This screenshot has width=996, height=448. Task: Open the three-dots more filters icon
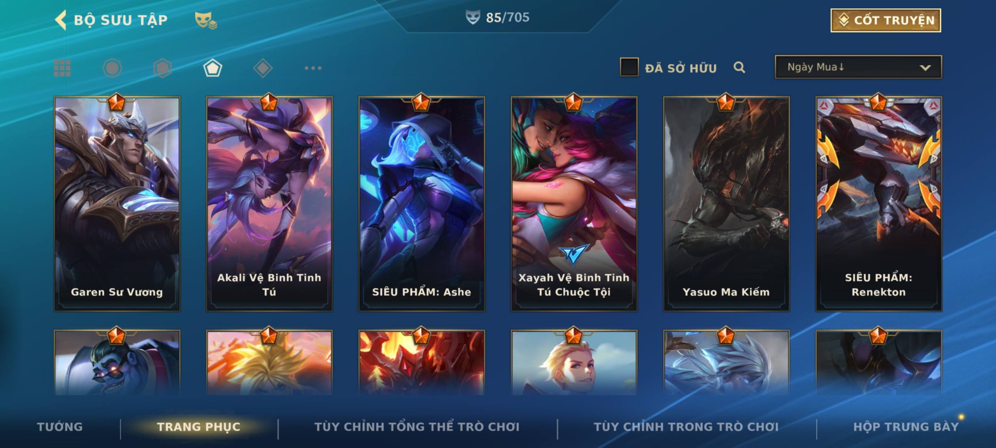313,68
